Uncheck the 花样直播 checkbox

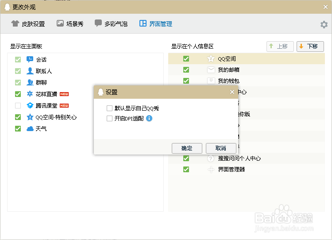point(18,94)
